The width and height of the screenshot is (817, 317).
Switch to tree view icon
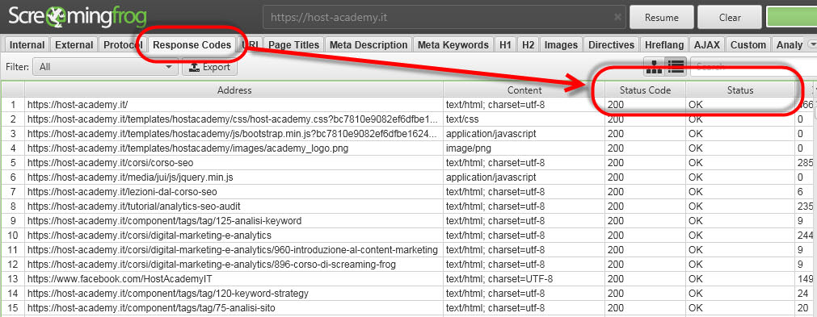click(x=654, y=66)
